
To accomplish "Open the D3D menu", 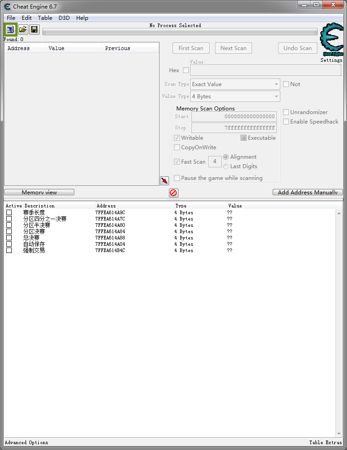I will coord(64,18).
